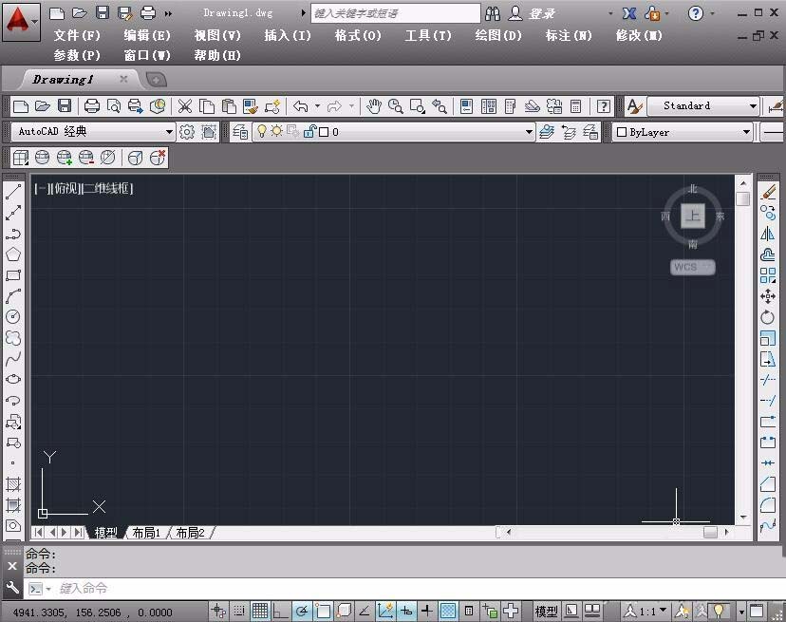Toggle Grid Display in status bar
This screenshot has width=786, height=622.
tap(260, 611)
